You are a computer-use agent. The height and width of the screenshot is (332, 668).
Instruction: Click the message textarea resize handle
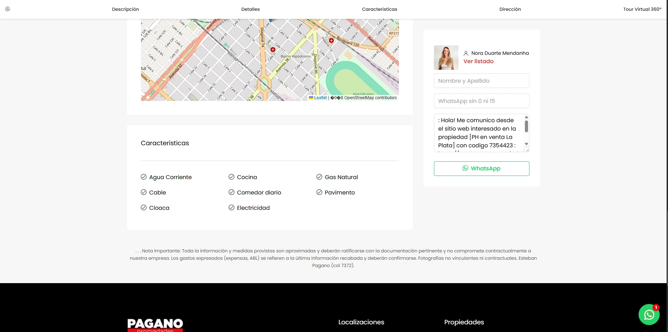tap(527, 150)
